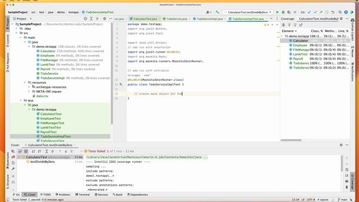This screenshot has width=359, height=202.
Task: Click Generate Coverage Report export icon
Action: (301, 25)
